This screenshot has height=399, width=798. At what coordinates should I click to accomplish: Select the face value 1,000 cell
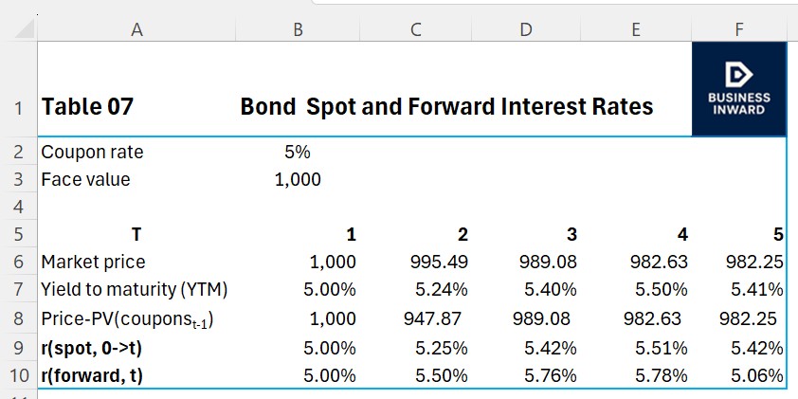[x=298, y=179]
